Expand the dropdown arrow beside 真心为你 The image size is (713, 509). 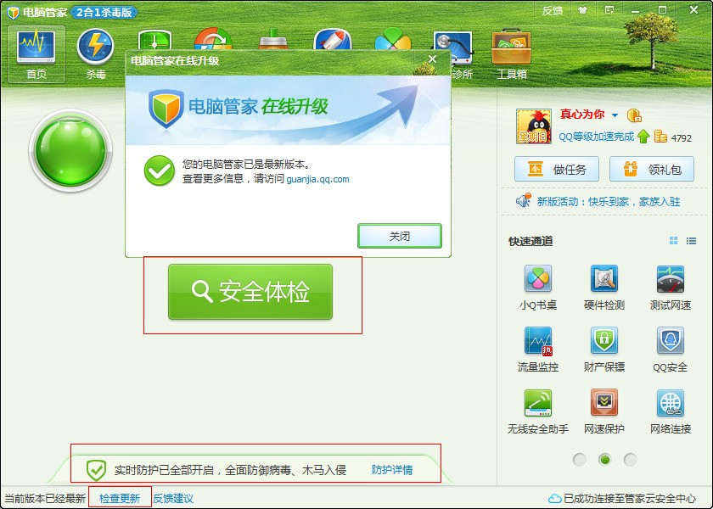pos(615,115)
